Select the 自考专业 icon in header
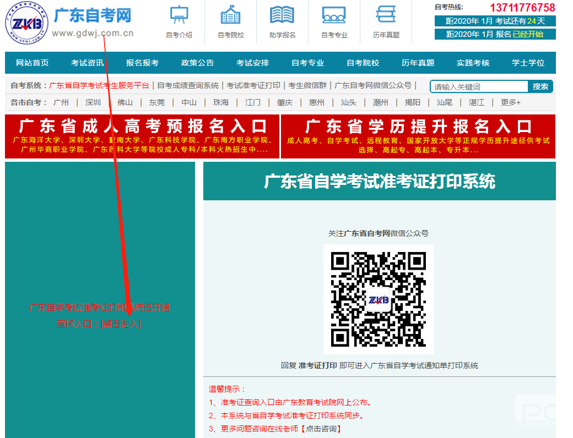The width and height of the screenshot is (573, 438). click(334, 15)
